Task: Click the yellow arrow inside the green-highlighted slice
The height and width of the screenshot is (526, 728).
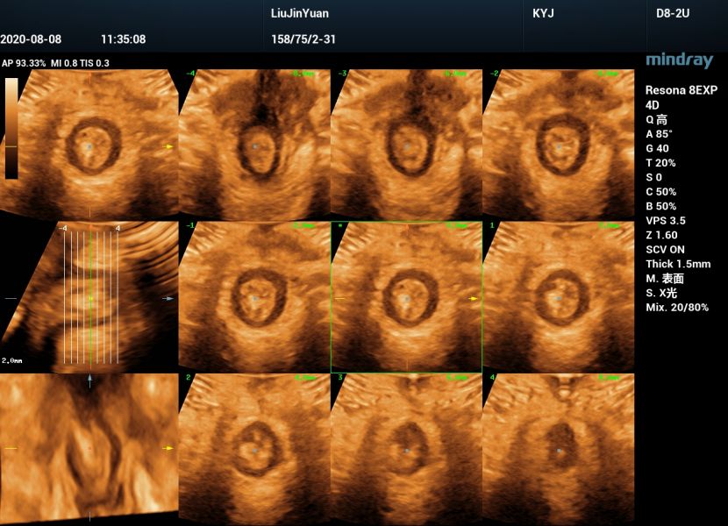Action: [x=474, y=299]
